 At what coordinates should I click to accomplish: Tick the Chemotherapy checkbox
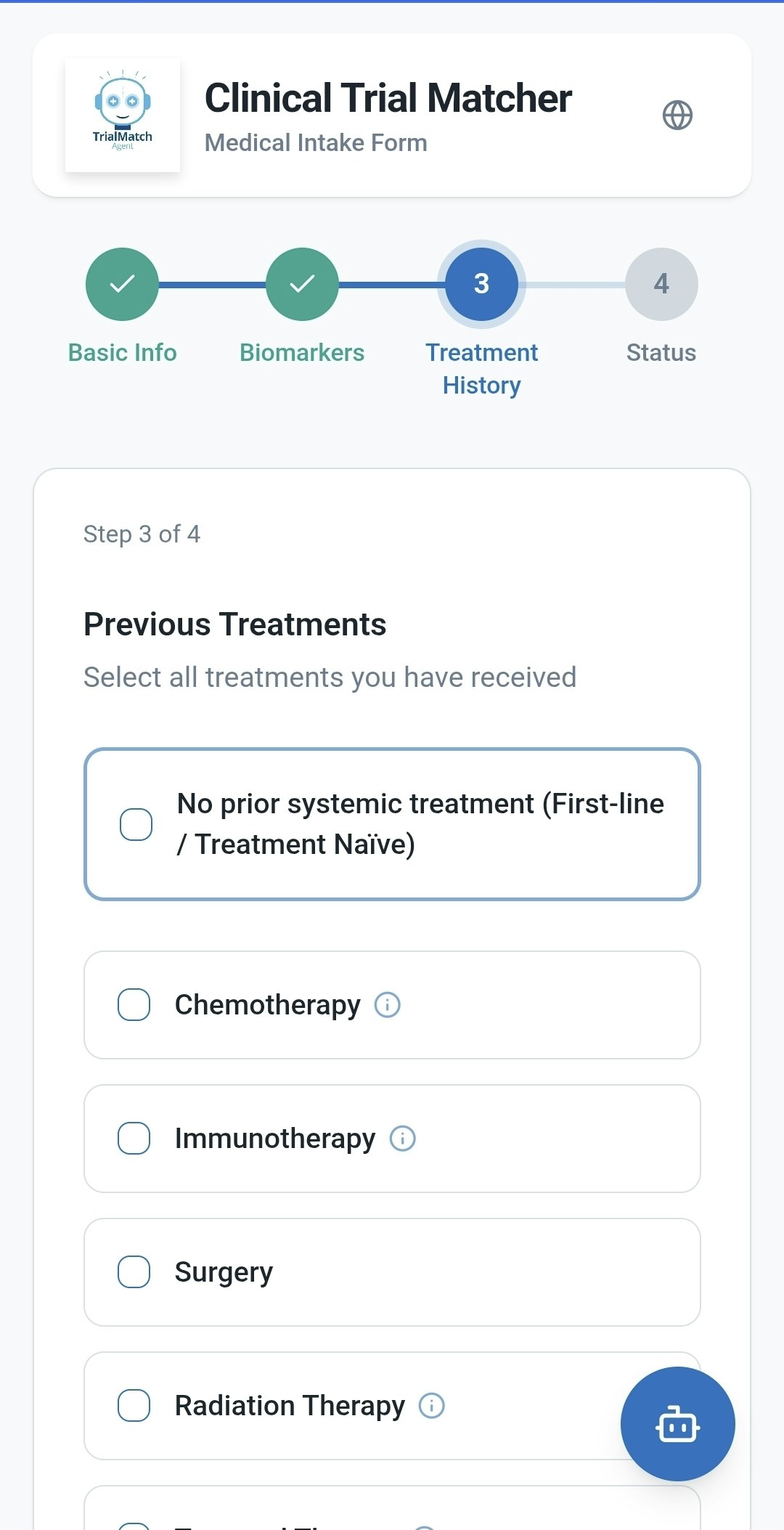tap(134, 1005)
